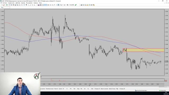
Task: Click the green chart arrow icon
Action: [76, 5]
